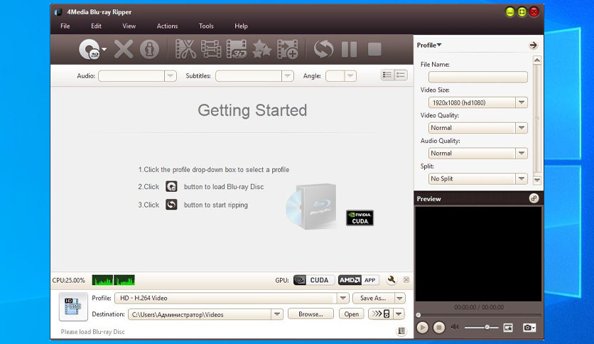Click the profile panel scrollbar down arrow
Image resolution: width=594 pixels, height=344 pixels.
(536, 180)
